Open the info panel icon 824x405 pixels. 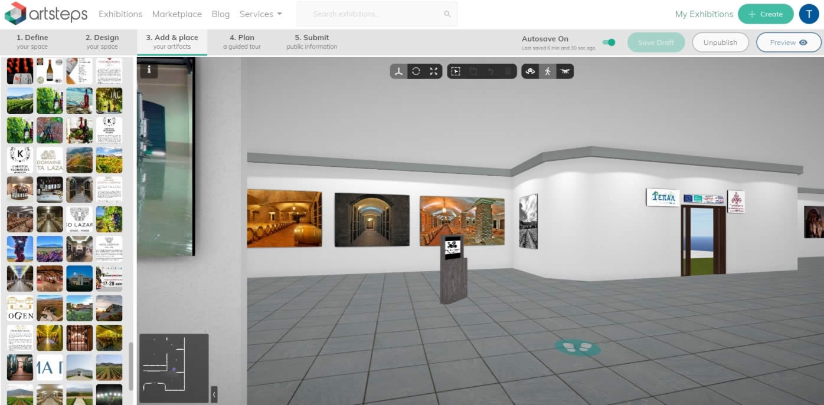coord(149,70)
